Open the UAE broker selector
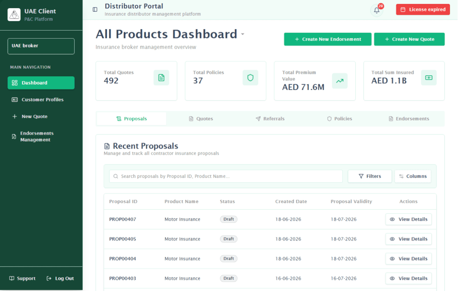The image size is (462, 291). tap(41, 46)
